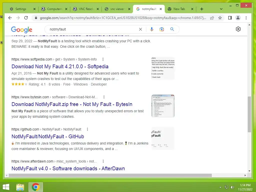Close the vnc viewer tab
This screenshot has height=192, width=256.
[x=129, y=9]
